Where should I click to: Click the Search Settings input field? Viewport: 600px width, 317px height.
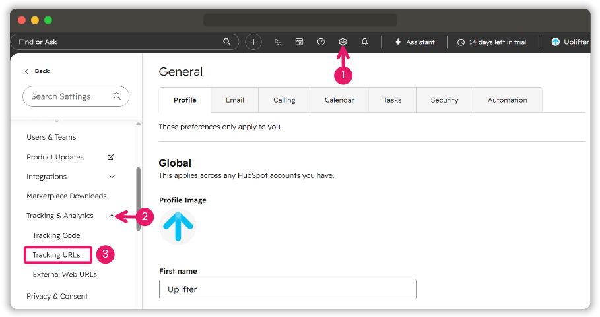(76, 96)
